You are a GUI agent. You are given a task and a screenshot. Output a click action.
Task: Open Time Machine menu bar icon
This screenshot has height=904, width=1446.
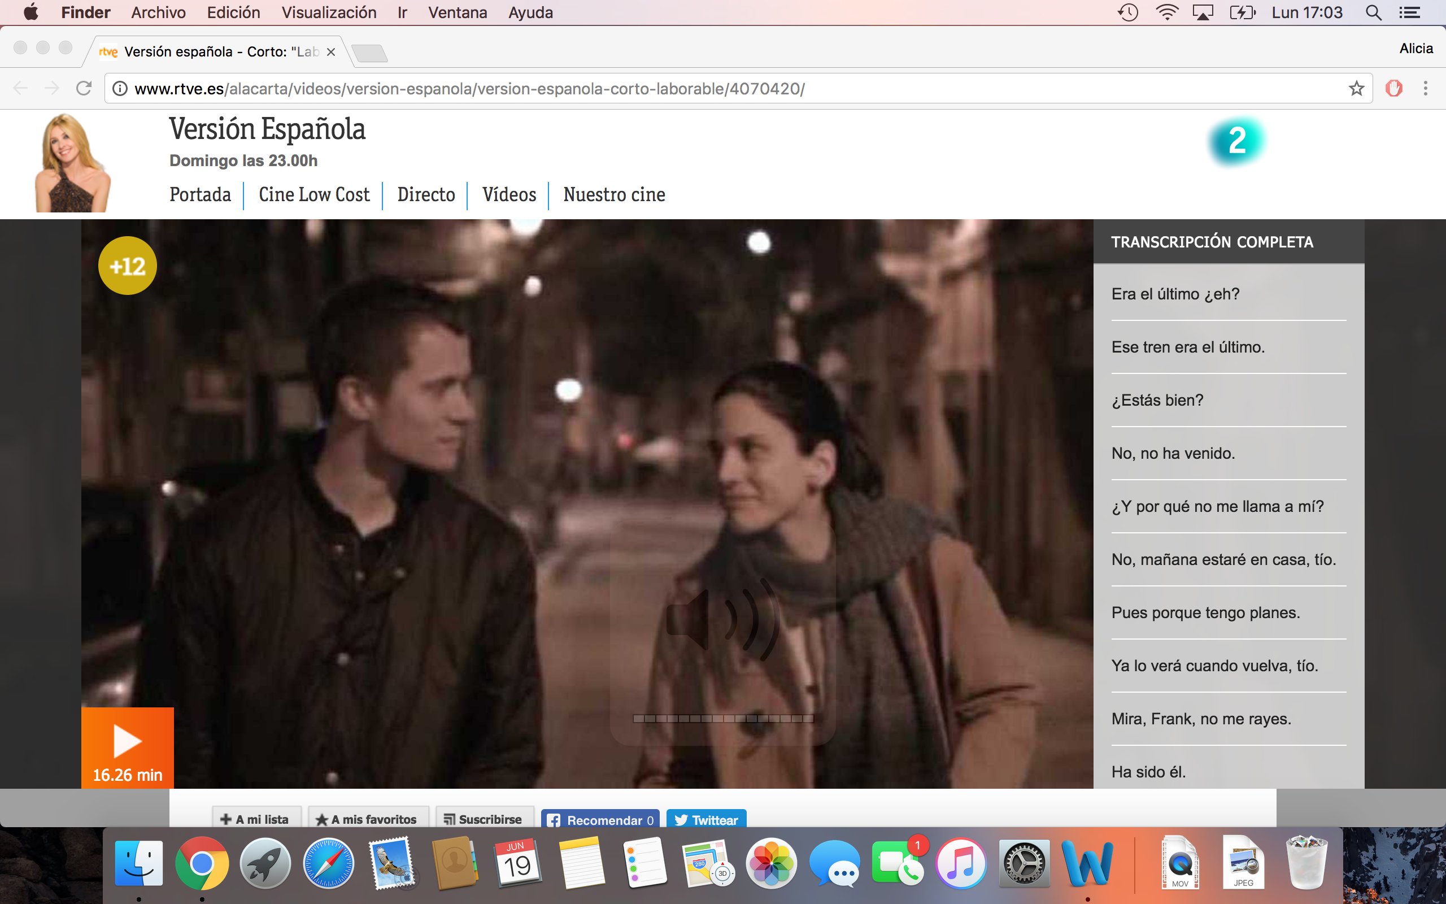tap(1127, 12)
